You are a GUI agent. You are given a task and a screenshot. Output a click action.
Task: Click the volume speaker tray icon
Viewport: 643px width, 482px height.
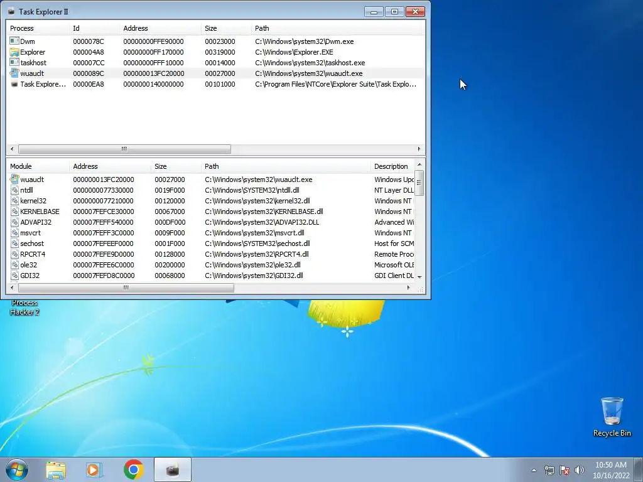(x=580, y=470)
